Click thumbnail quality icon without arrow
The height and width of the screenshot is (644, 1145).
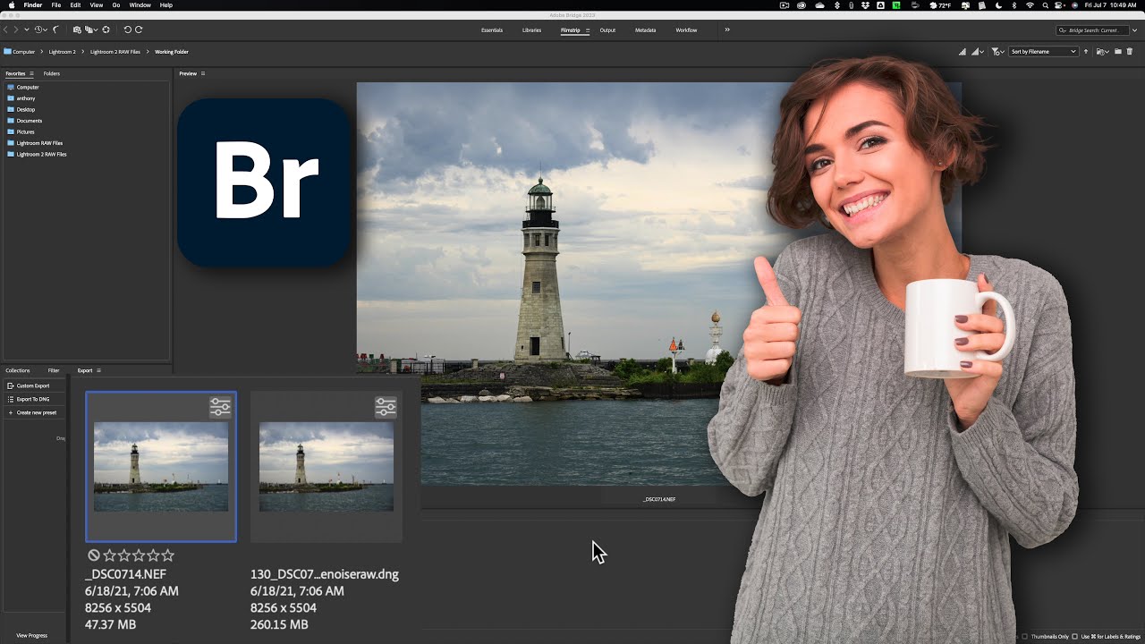tap(962, 52)
